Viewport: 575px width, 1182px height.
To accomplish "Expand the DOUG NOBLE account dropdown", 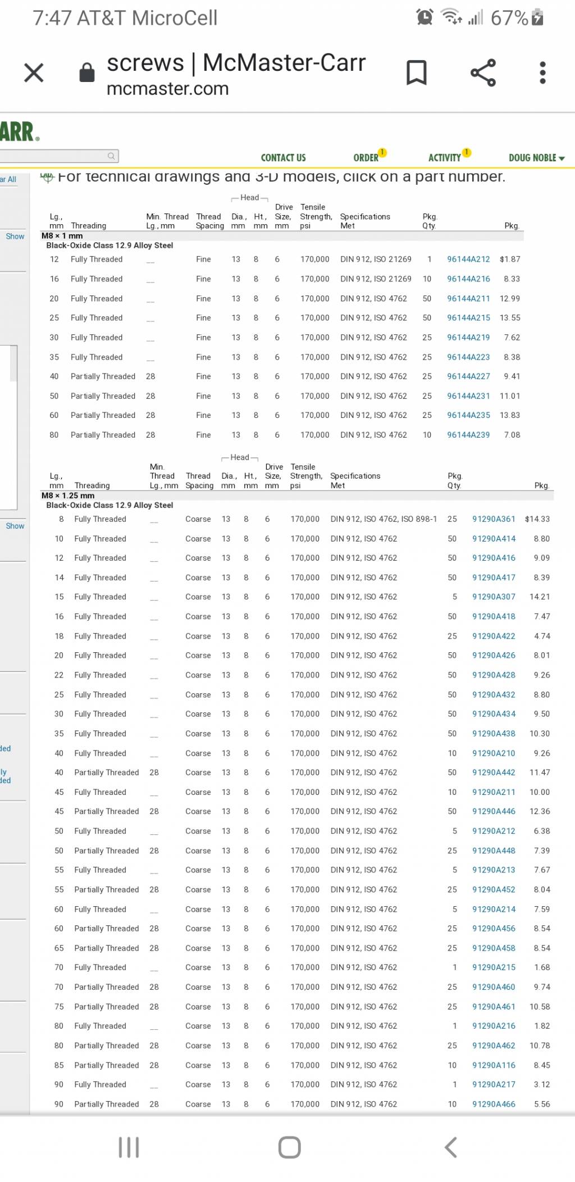I will [537, 158].
